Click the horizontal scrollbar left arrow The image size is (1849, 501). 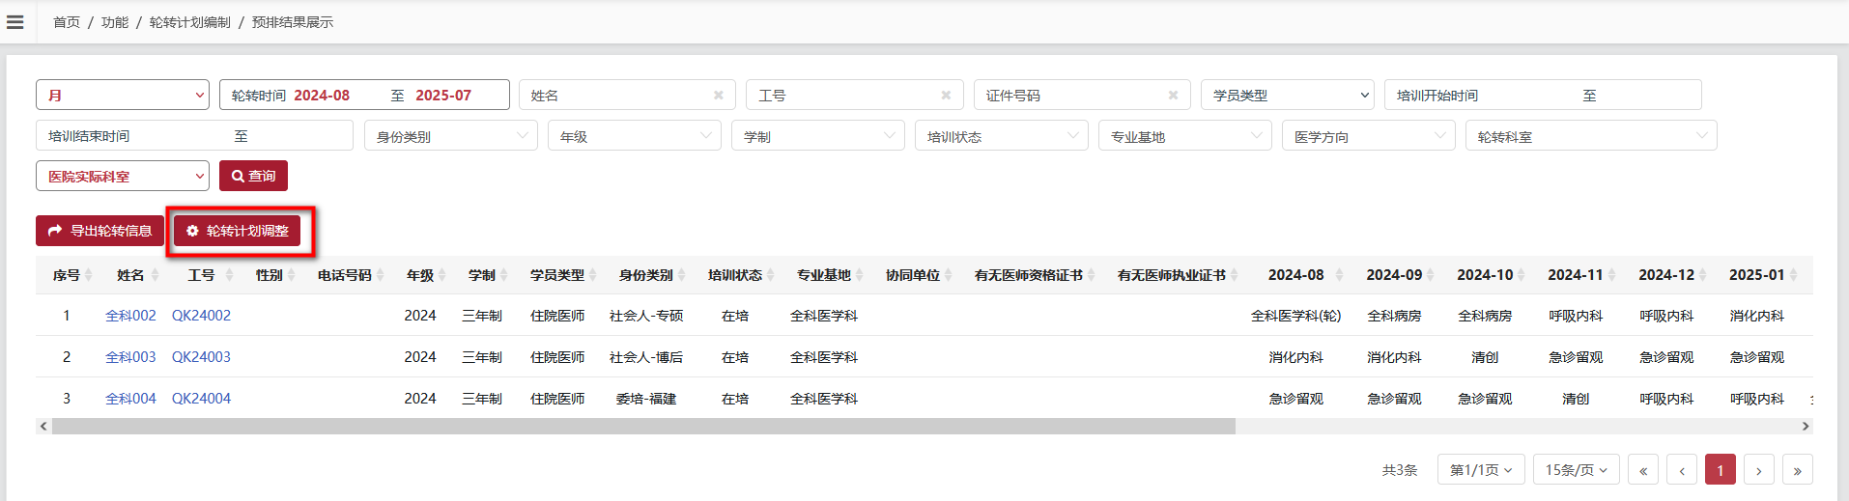point(43,426)
